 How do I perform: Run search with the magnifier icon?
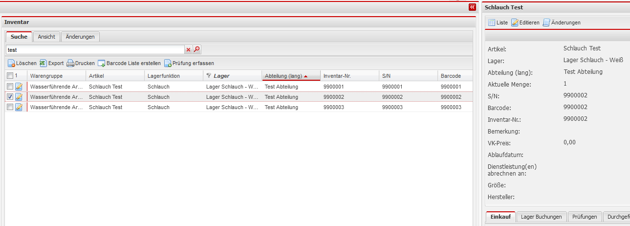point(197,49)
